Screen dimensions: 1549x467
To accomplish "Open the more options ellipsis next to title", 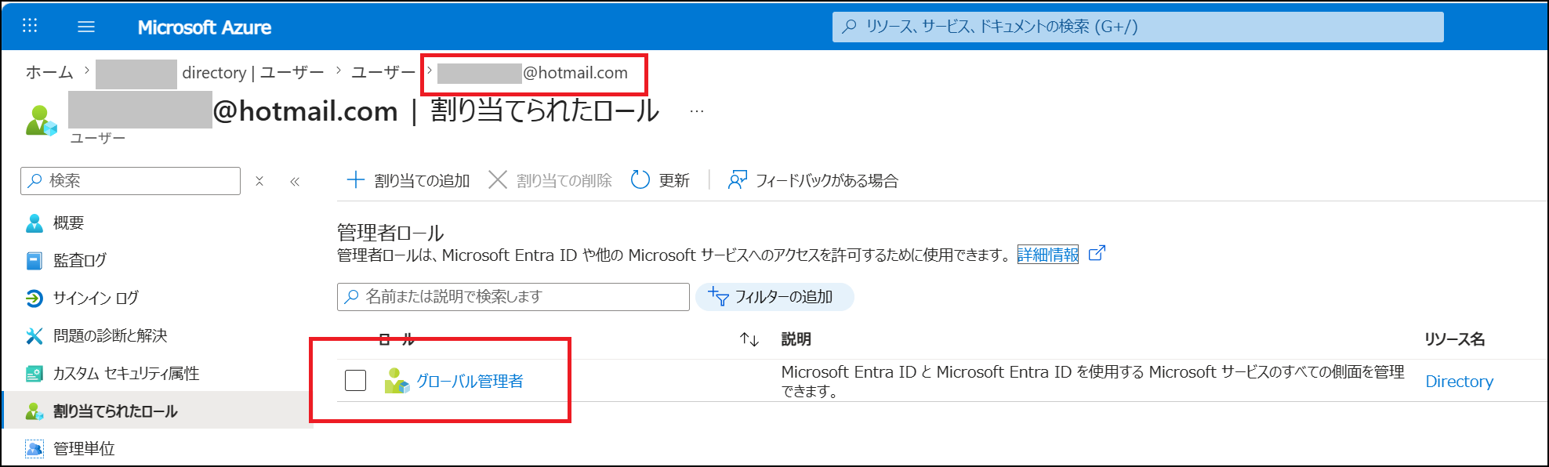I will point(697,111).
